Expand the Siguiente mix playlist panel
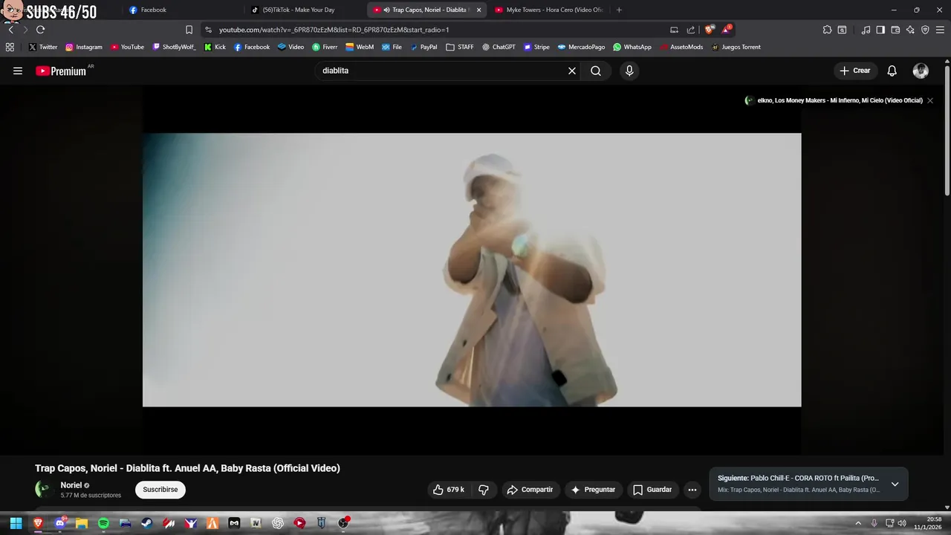 click(895, 484)
